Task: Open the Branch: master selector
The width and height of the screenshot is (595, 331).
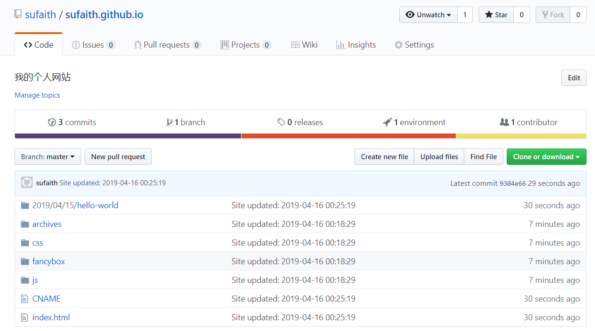Action: [x=47, y=156]
